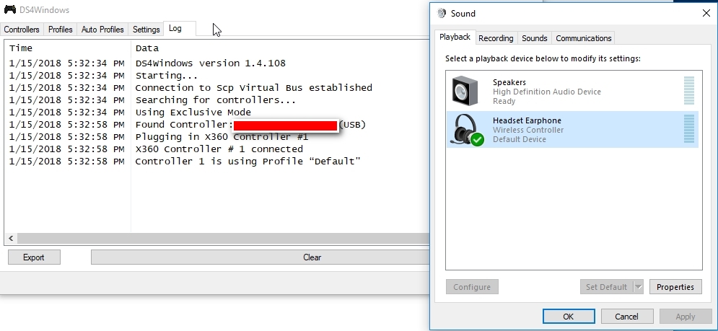Click the Set Default button

tap(606, 287)
